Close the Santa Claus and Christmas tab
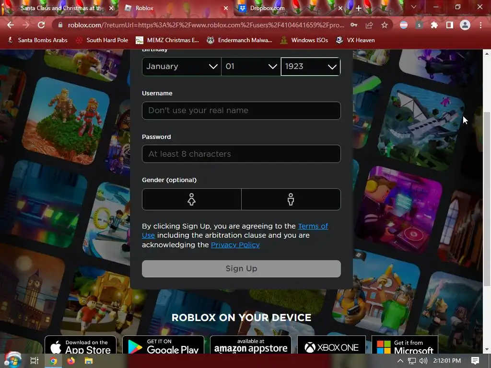491x368 pixels. pyautogui.click(x=111, y=9)
